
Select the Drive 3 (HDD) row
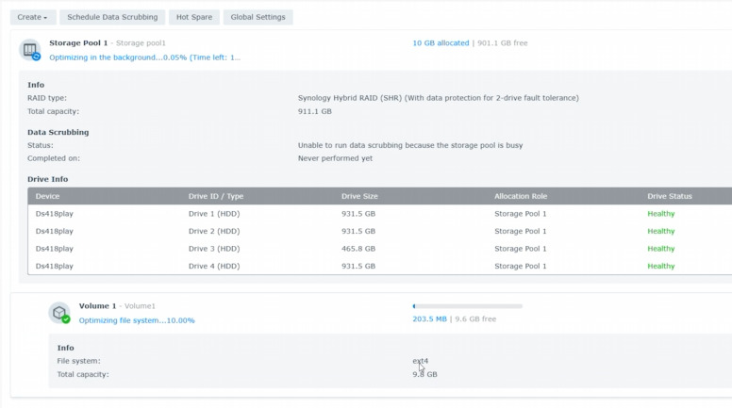(380, 249)
